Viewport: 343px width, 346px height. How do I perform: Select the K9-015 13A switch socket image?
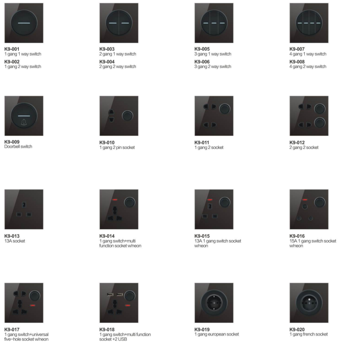click(x=214, y=209)
